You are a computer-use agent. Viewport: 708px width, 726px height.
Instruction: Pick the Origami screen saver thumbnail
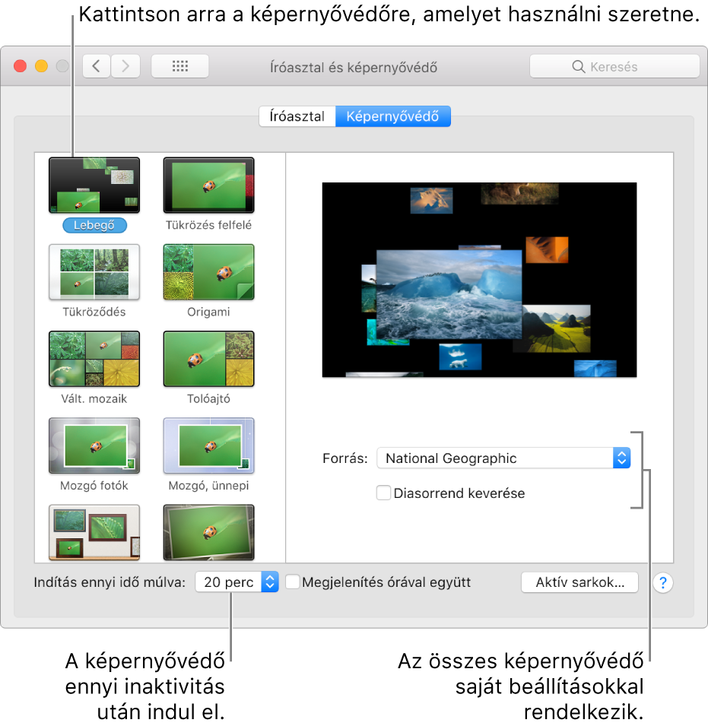208,272
